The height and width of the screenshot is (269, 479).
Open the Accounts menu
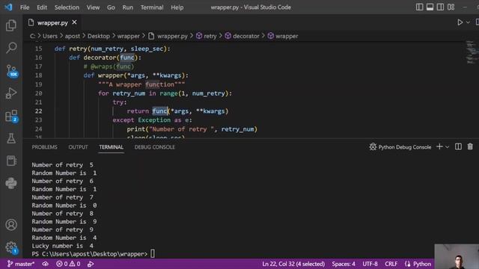[x=11, y=225]
